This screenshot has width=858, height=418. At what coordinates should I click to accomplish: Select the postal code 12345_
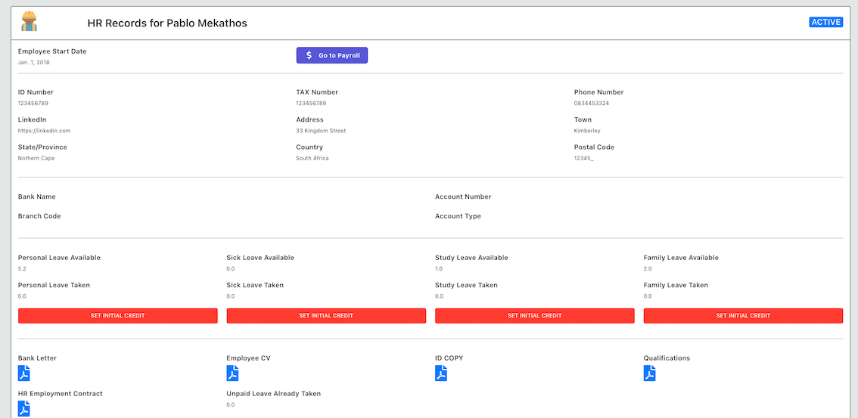coord(584,159)
